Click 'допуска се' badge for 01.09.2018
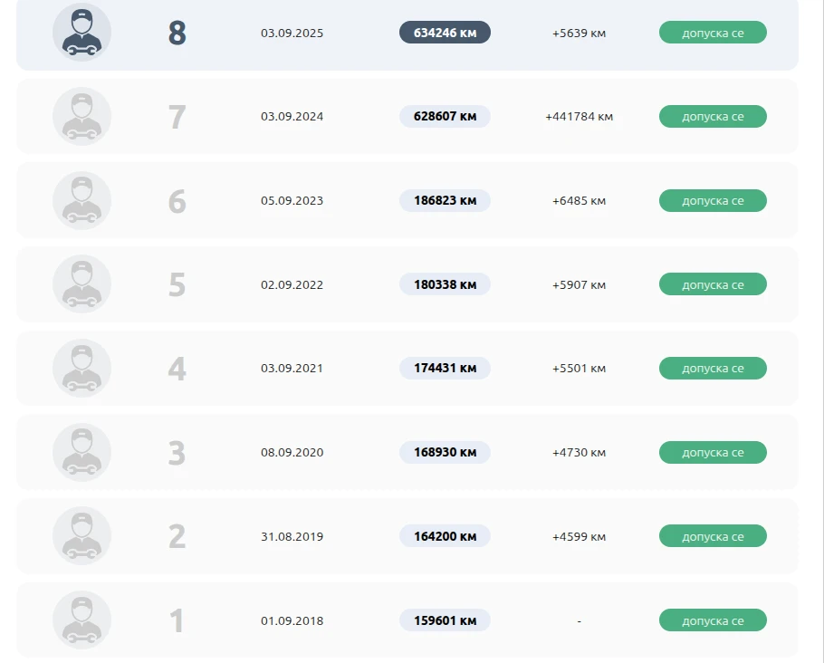This screenshot has height=663, width=824. tap(714, 620)
